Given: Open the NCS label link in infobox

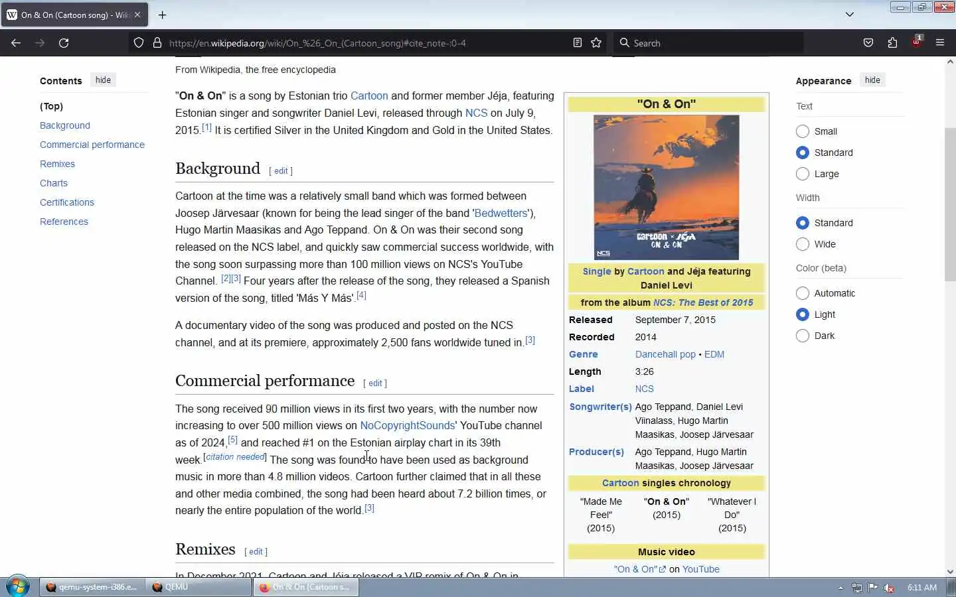Looking at the screenshot, I should pyautogui.click(x=644, y=389).
